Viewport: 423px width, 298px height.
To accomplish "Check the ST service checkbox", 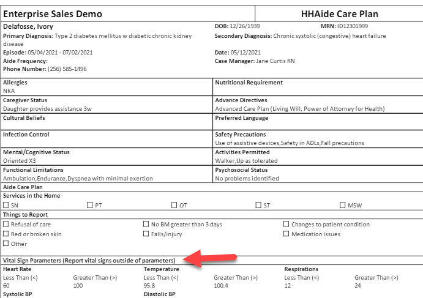I will click(x=258, y=205).
